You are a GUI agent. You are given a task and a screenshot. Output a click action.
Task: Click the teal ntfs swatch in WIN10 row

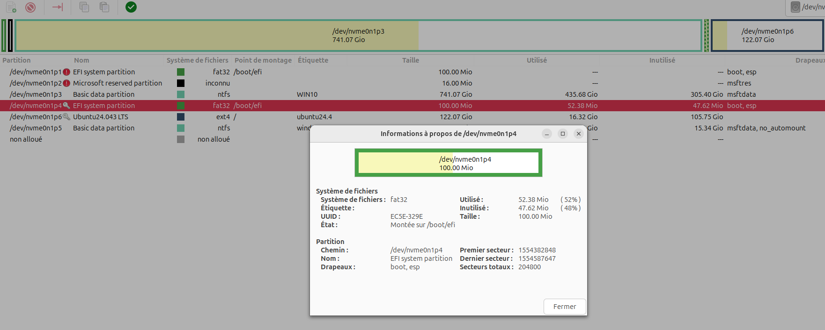tap(181, 94)
